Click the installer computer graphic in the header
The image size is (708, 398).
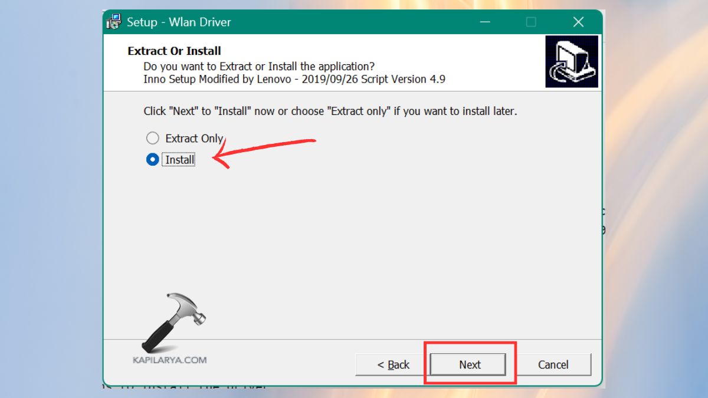pos(571,61)
